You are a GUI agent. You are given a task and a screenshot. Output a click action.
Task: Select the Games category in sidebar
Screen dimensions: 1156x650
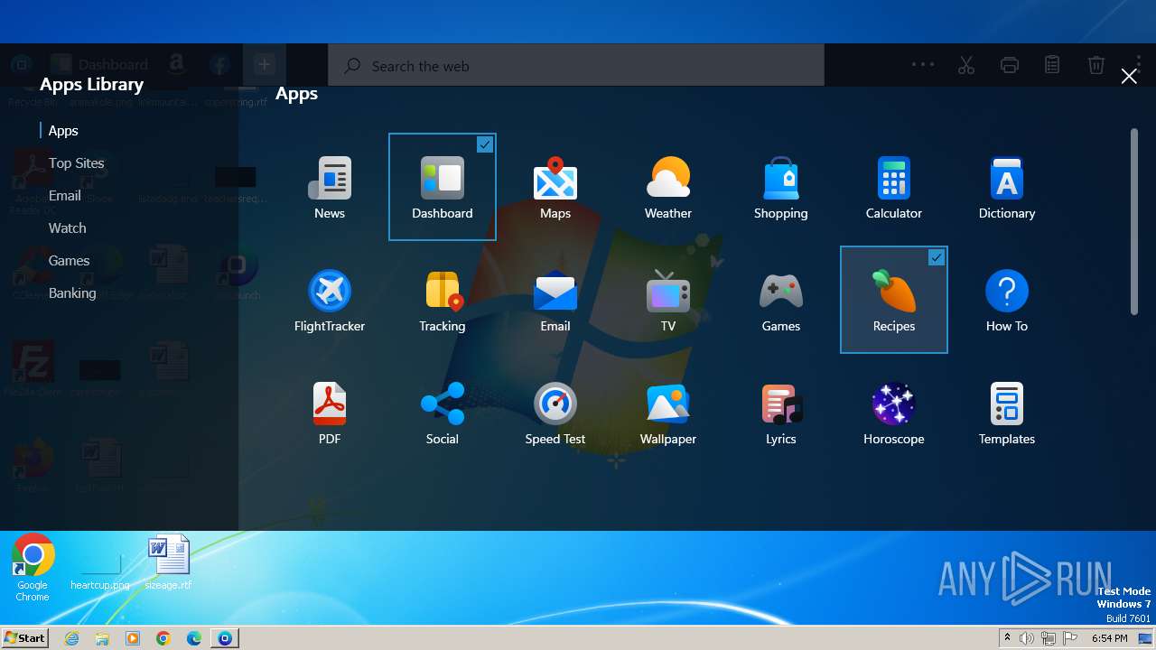[70, 261]
